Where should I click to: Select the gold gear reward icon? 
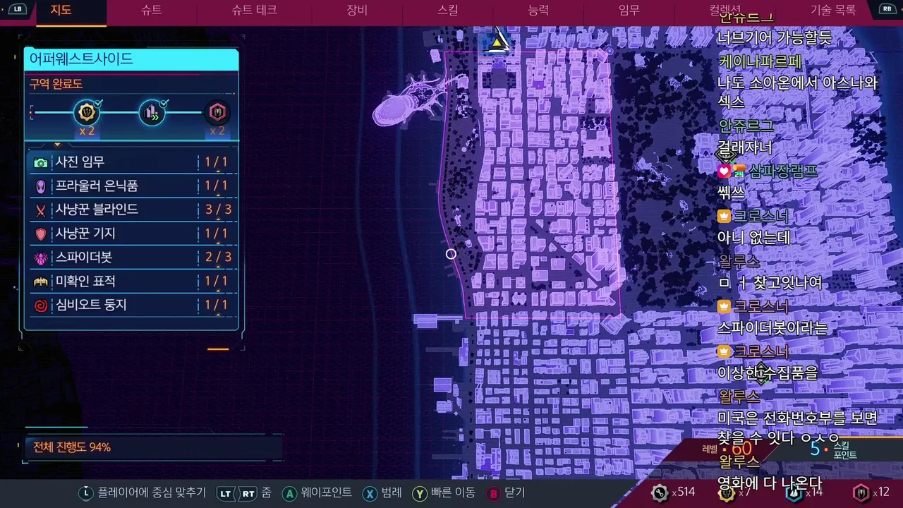(x=87, y=112)
